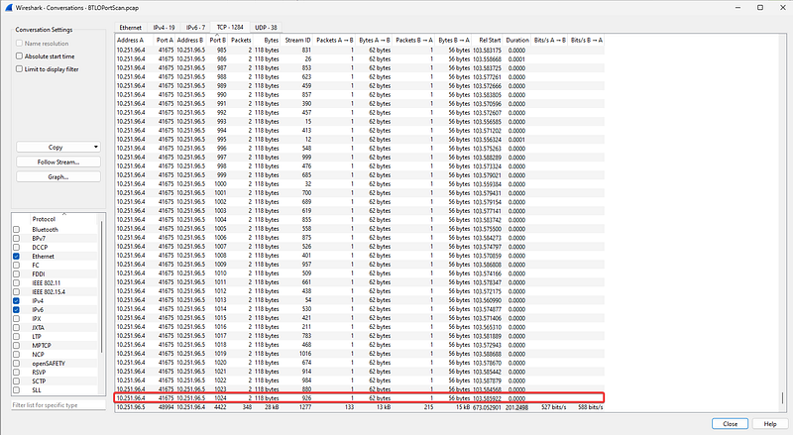Check the DCCP protocol box
The image size is (793, 435).
tap(16, 248)
